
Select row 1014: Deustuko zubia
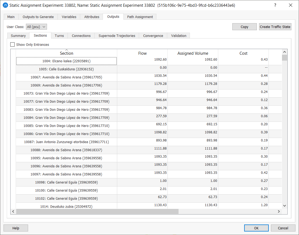(x=66, y=206)
